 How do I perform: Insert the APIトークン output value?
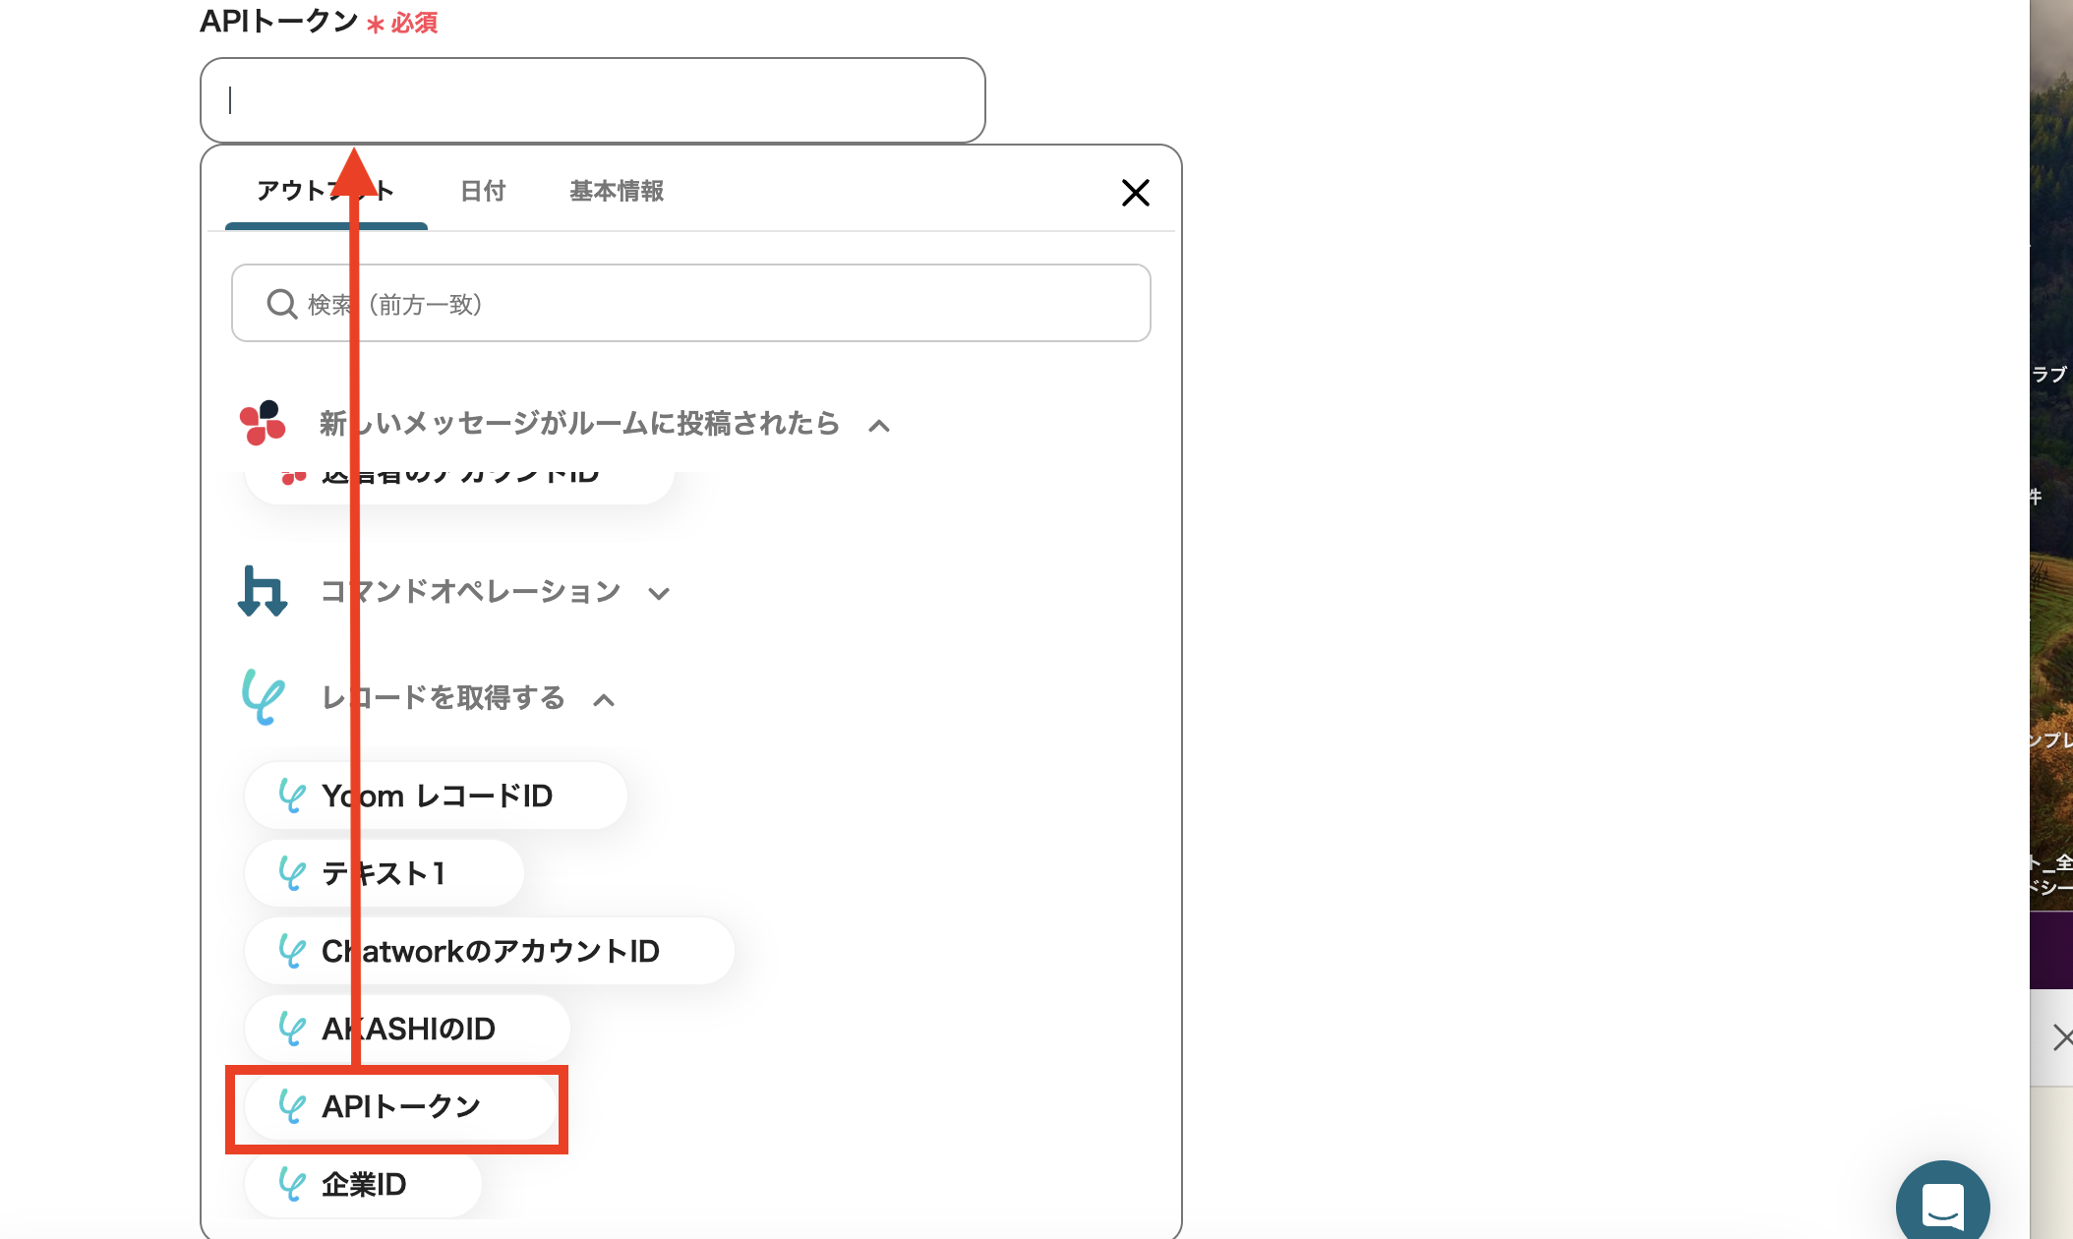399,1107
